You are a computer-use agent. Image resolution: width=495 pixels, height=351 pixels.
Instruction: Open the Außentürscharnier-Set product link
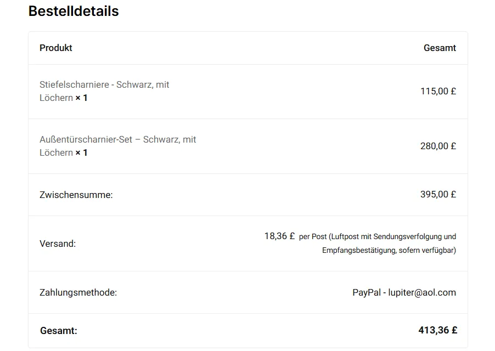click(117, 140)
